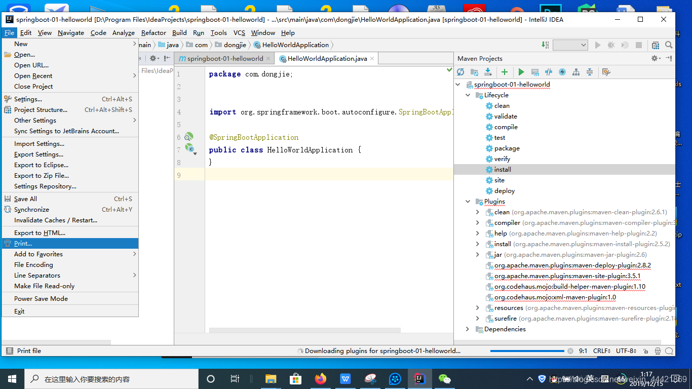Click Save All menu item
Viewport: 692px width, 389px height.
(70, 199)
